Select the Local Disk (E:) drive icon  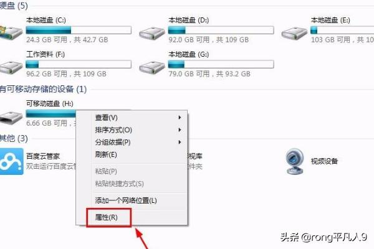click(294, 34)
